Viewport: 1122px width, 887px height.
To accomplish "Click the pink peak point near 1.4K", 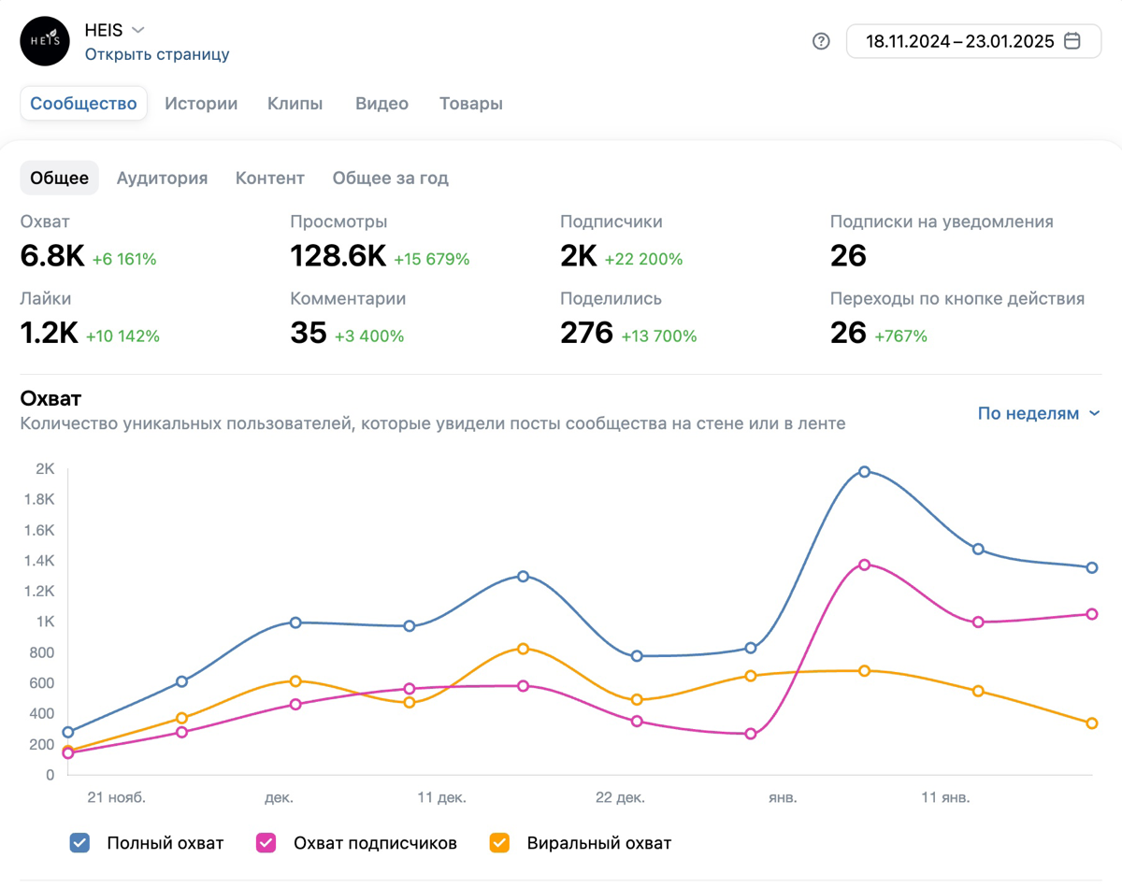I will [865, 565].
